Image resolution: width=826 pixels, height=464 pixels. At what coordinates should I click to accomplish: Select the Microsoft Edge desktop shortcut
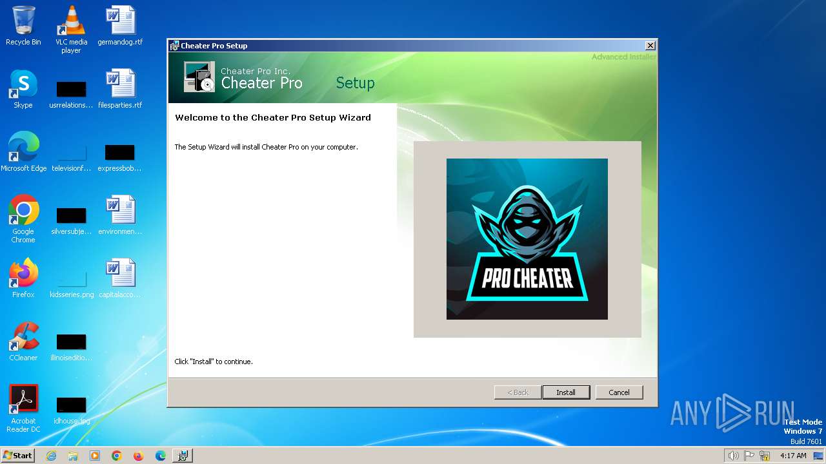coord(23,152)
